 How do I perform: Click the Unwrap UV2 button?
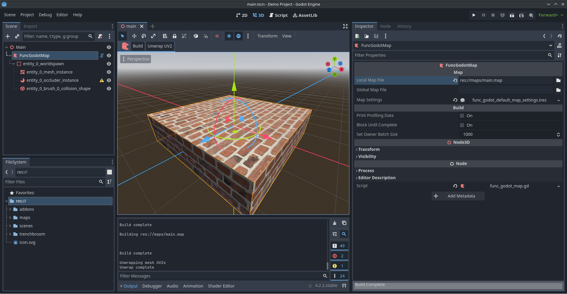tap(160, 46)
